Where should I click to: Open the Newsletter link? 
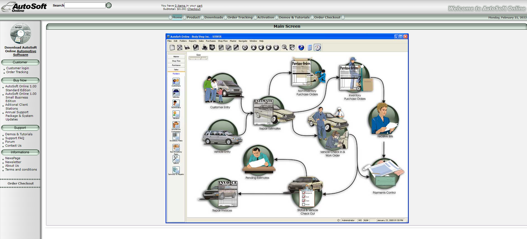pos(13,162)
